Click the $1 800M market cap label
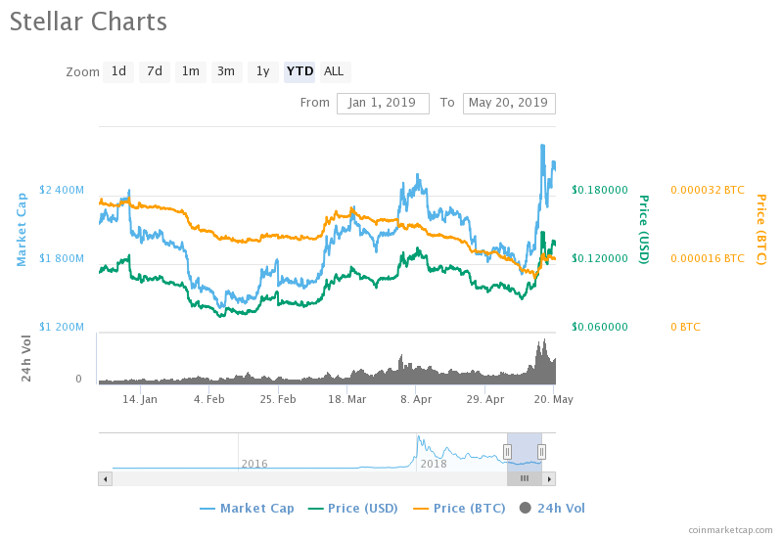This screenshot has width=783, height=538. (x=62, y=258)
